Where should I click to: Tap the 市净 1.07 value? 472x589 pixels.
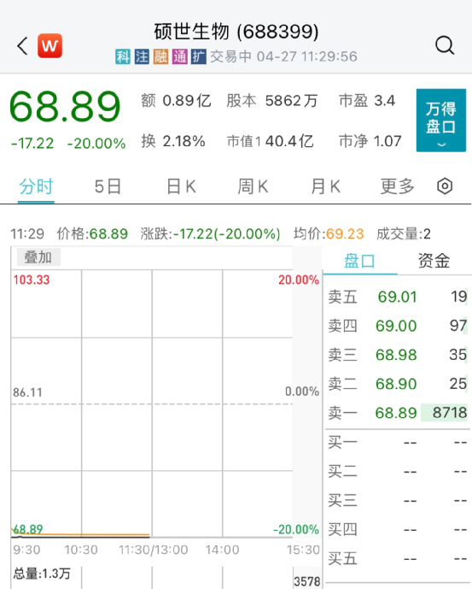[x=370, y=141]
